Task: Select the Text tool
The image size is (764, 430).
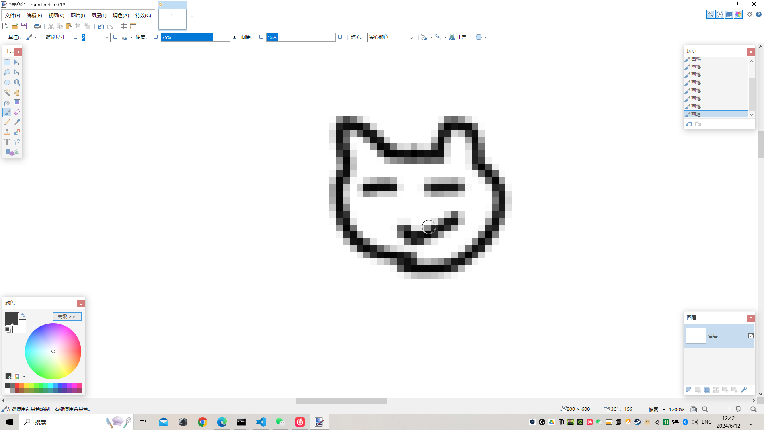Action: point(7,142)
